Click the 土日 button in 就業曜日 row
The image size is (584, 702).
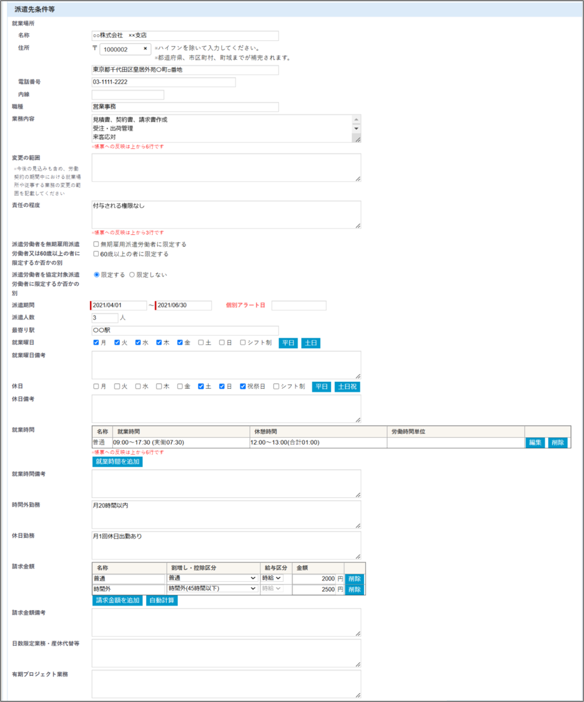click(311, 343)
